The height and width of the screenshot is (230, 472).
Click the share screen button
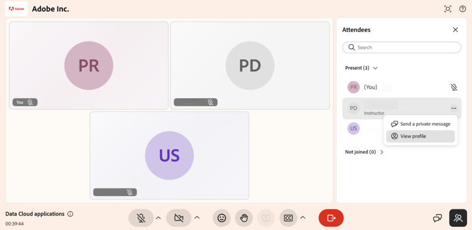266,217
